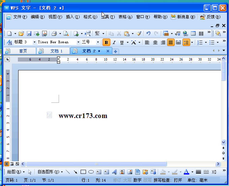Image resolution: width=229 pixels, height=186 pixels.
Task: Click the ruler tab selector L box
Action: coord(7,59)
